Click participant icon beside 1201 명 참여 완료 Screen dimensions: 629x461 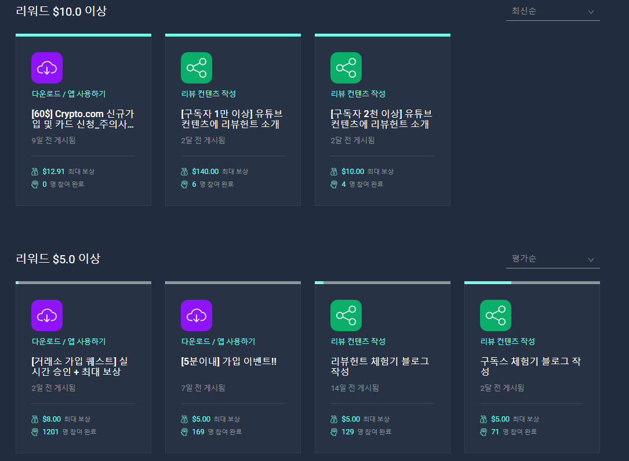click(35, 432)
